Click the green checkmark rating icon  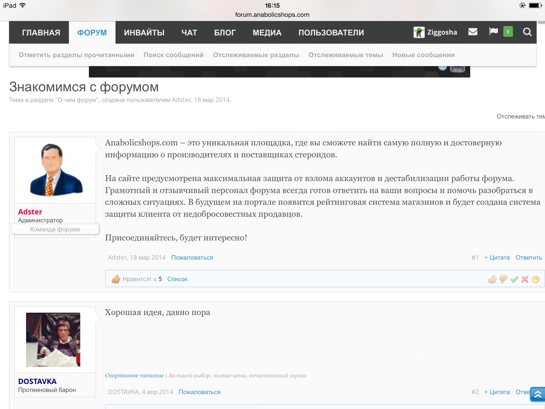coord(514,279)
